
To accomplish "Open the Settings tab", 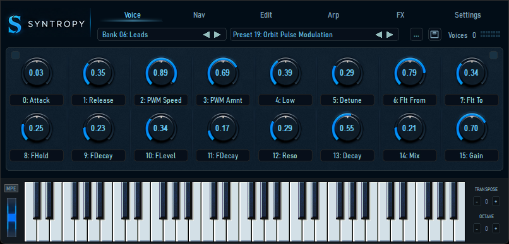I will pos(468,15).
